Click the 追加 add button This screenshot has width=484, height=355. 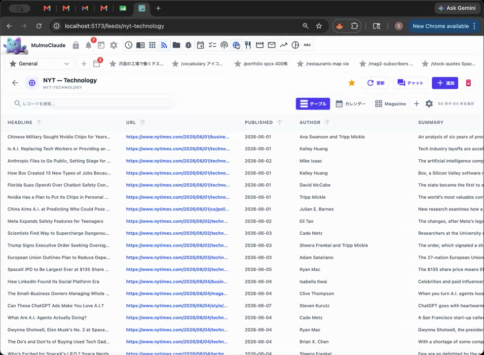click(x=445, y=83)
